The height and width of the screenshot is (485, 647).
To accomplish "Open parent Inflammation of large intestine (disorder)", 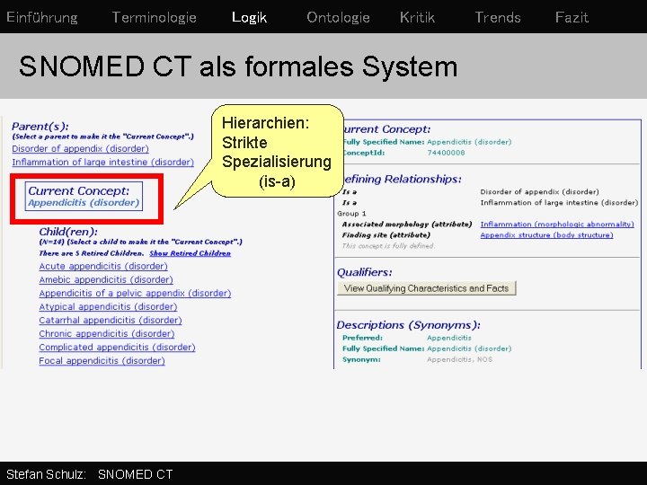I will (102, 162).
